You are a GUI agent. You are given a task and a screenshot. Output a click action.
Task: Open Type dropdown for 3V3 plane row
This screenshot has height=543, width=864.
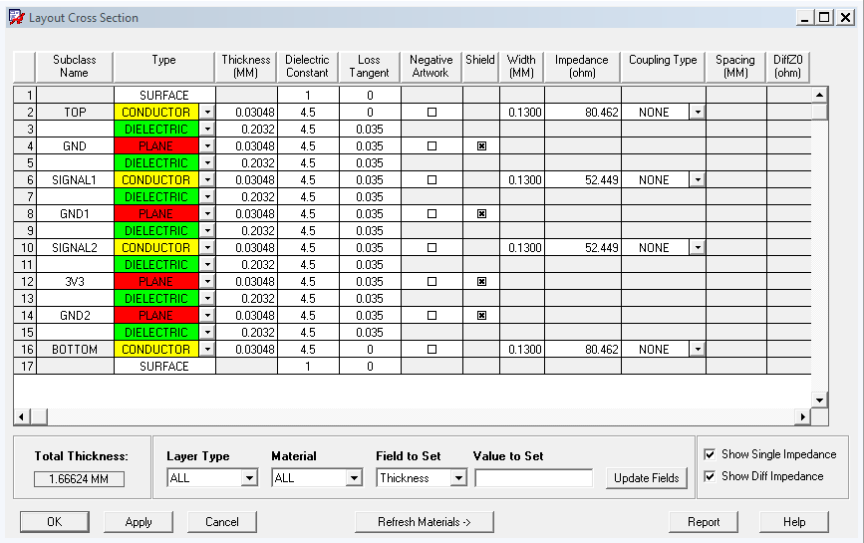pyautogui.click(x=207, y=281)
